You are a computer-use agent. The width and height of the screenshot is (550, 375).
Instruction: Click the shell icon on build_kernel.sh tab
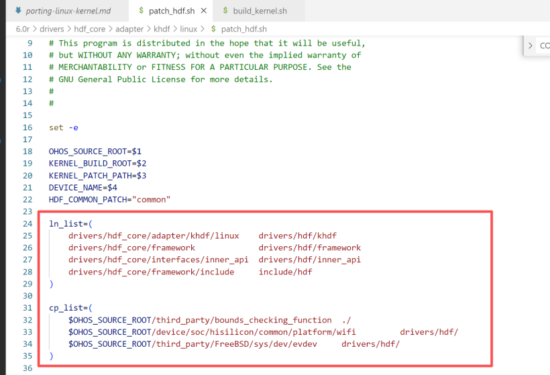click(x=225, y=11)
